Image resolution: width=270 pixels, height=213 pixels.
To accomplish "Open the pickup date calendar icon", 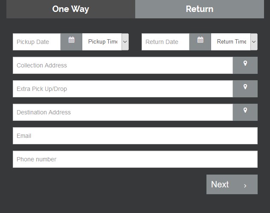I will pyautogui.click(x=72, y=40).
